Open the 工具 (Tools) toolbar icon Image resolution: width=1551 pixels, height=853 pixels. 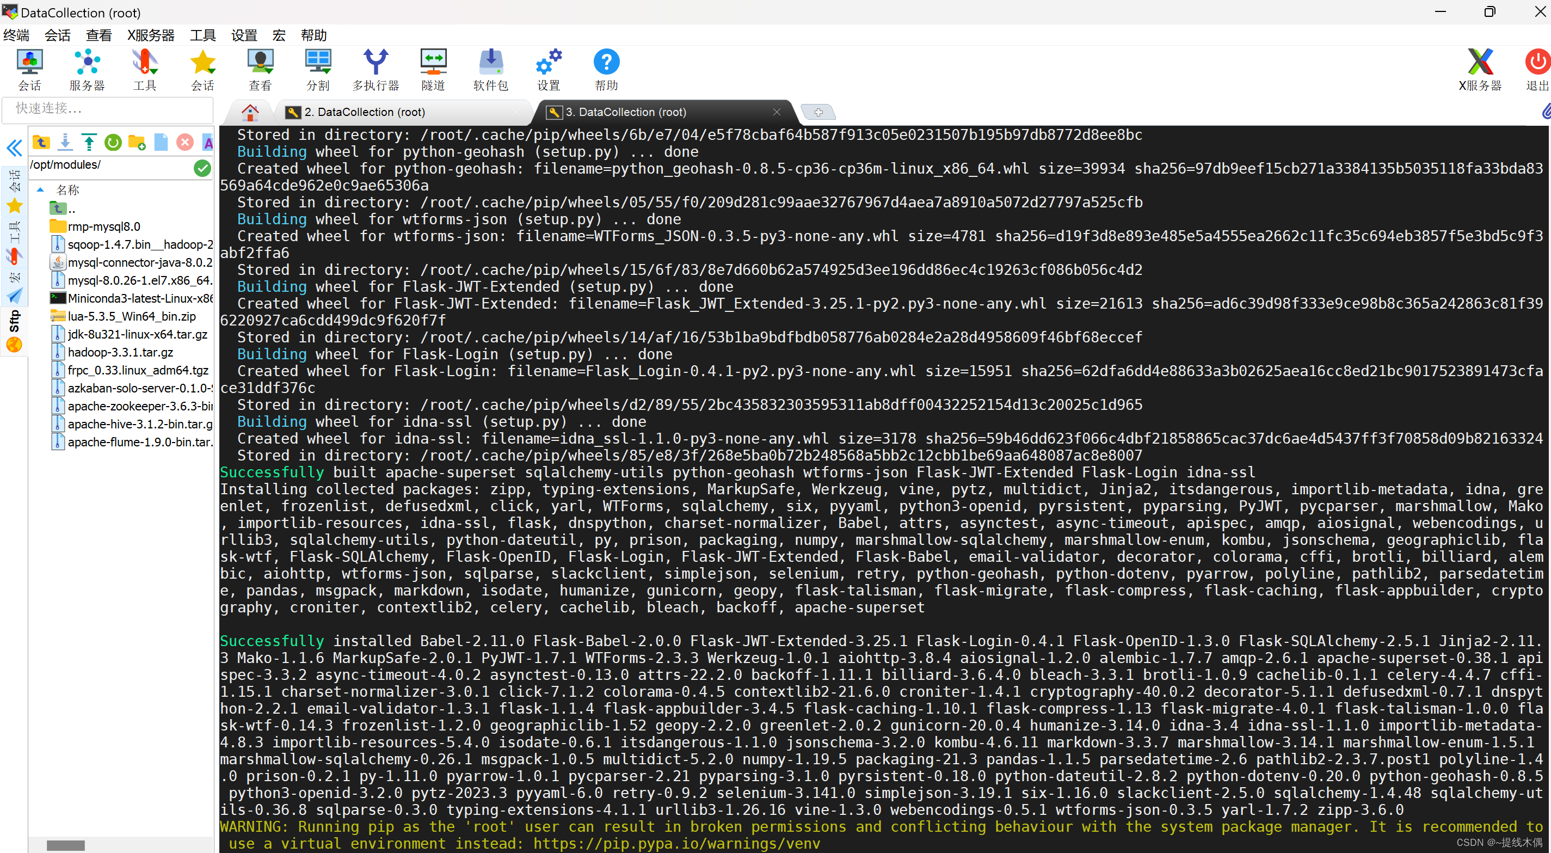pyautogui.click(x=145, y=70)
